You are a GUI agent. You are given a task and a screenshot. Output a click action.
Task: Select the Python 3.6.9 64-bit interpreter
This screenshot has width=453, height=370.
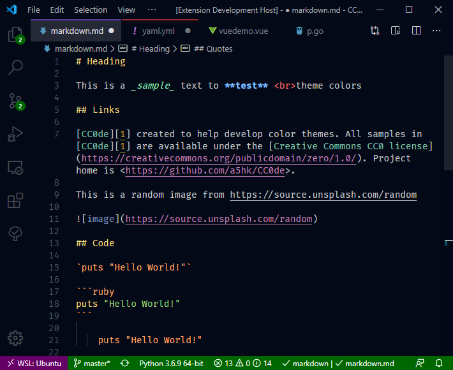point(172,364)
